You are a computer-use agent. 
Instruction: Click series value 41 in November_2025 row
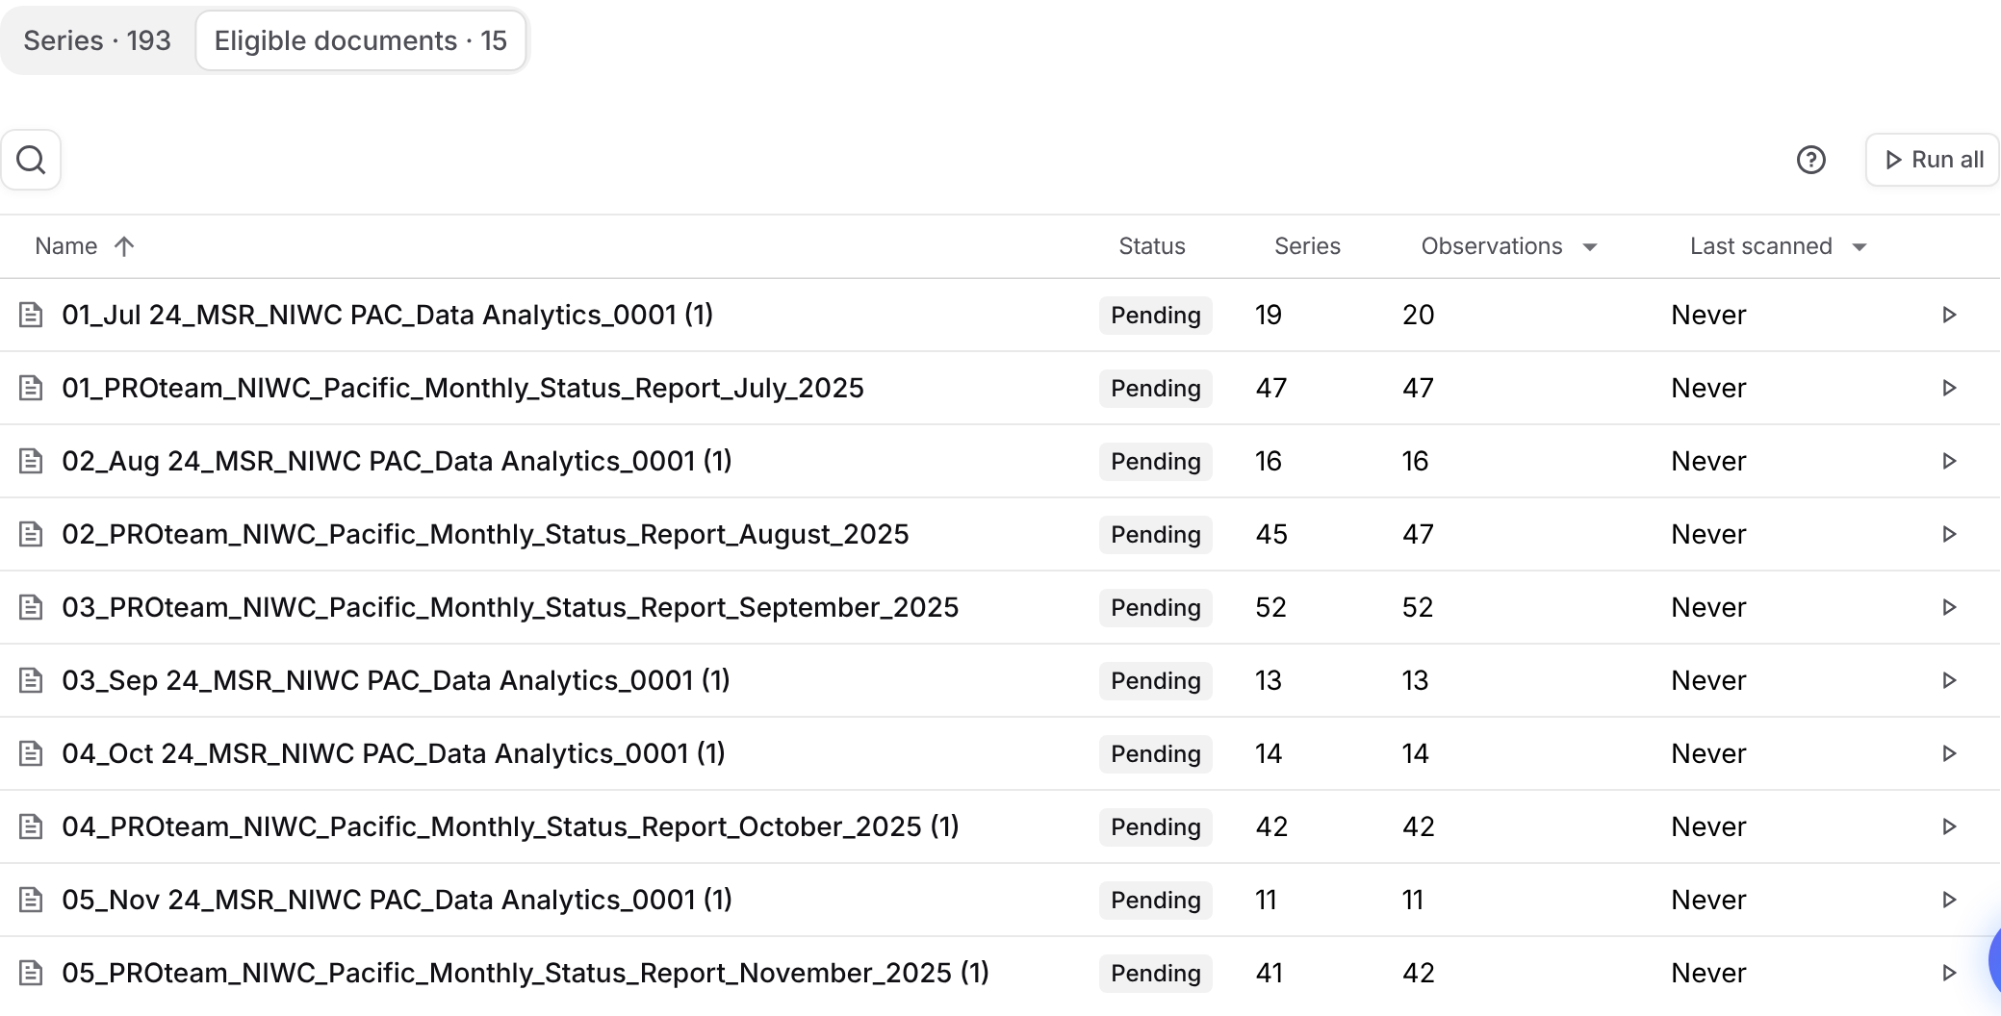tap(1270, 973)
